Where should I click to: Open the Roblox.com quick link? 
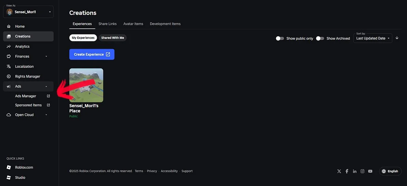point(28,167)
